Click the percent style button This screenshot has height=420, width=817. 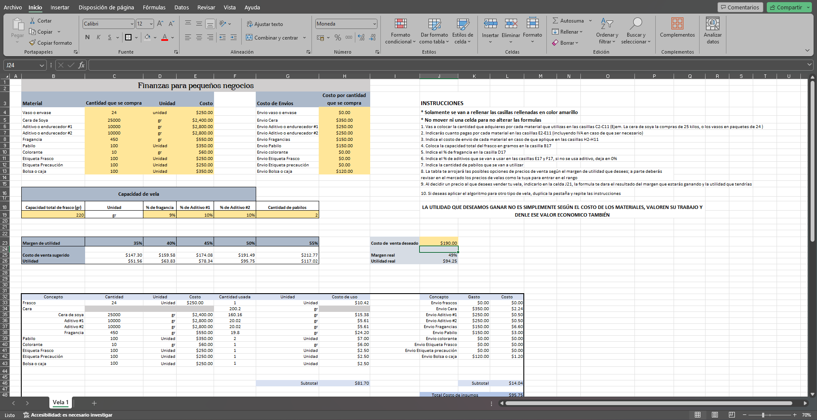(x=338, y=37)
